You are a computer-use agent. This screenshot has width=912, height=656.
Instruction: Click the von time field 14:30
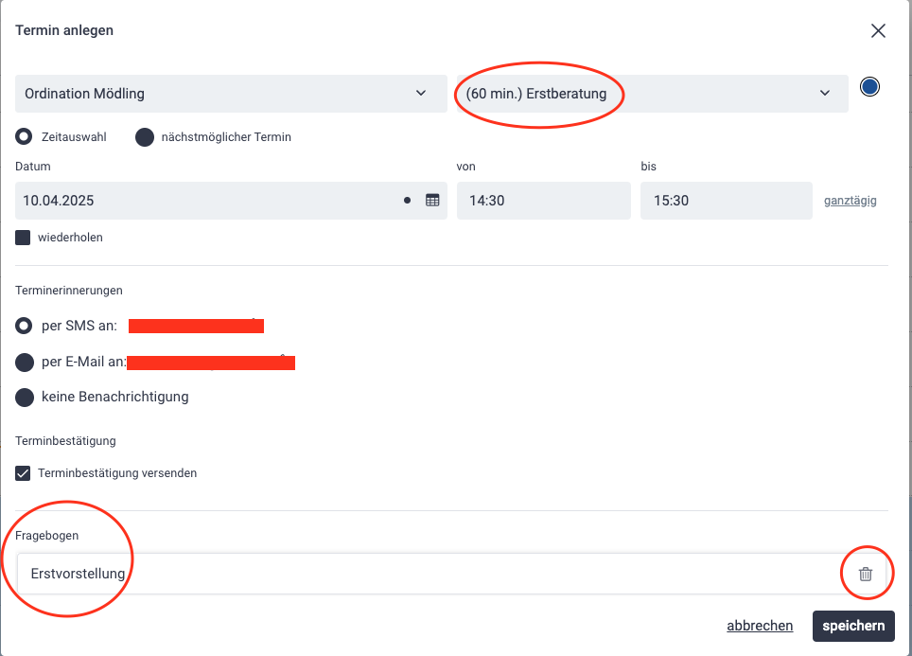pos(543,201)
